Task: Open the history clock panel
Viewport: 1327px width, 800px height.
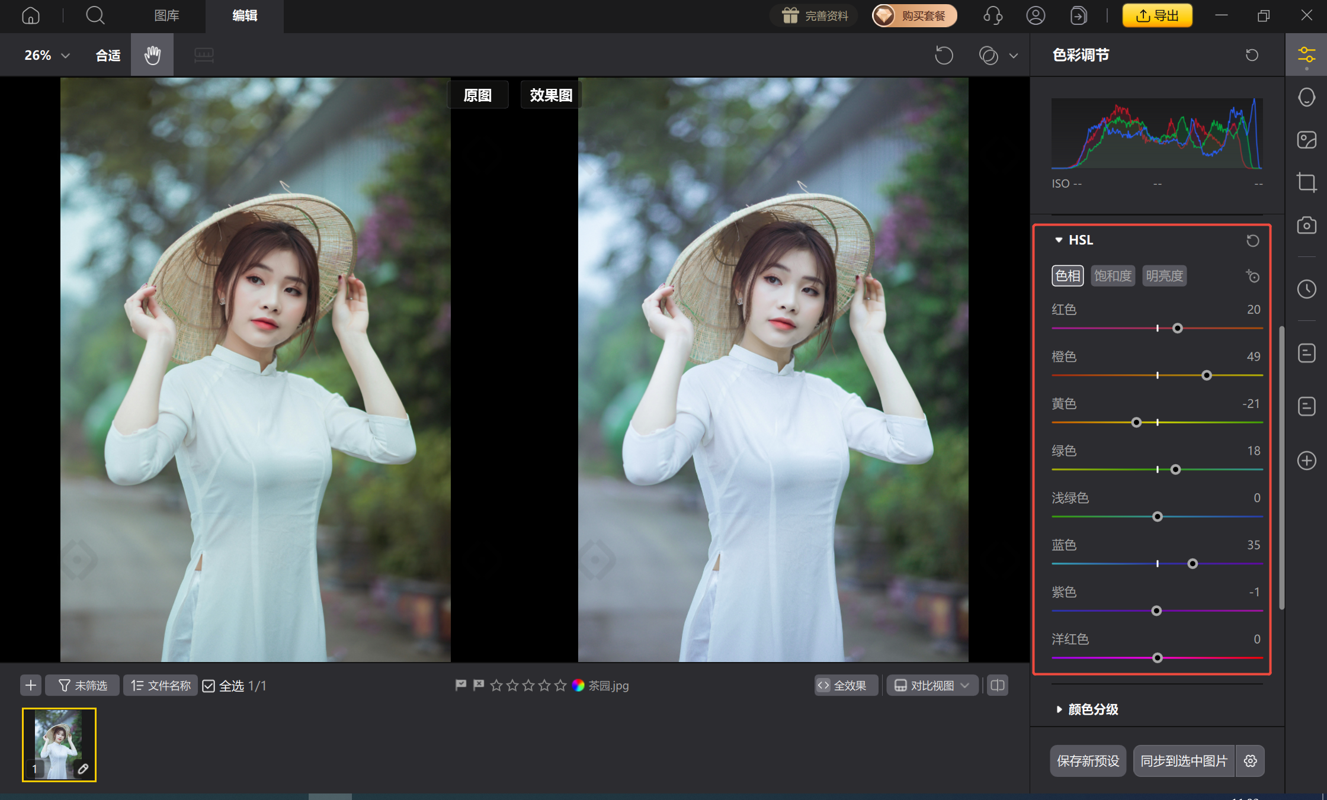Action: (1306, 289)
